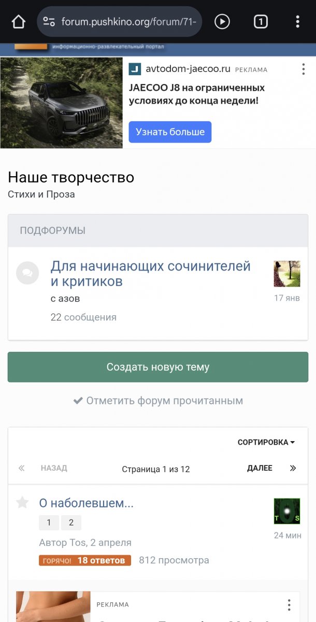This screenshot has width=316, height=622.
Task: Click "Отметить форум прочитанным" link
Action: point(158,401)
